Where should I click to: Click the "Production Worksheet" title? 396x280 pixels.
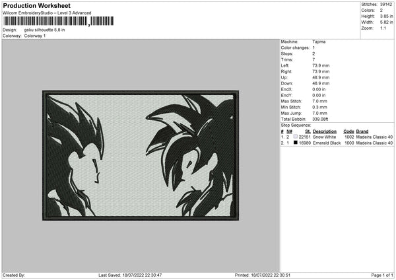[36, 5]
